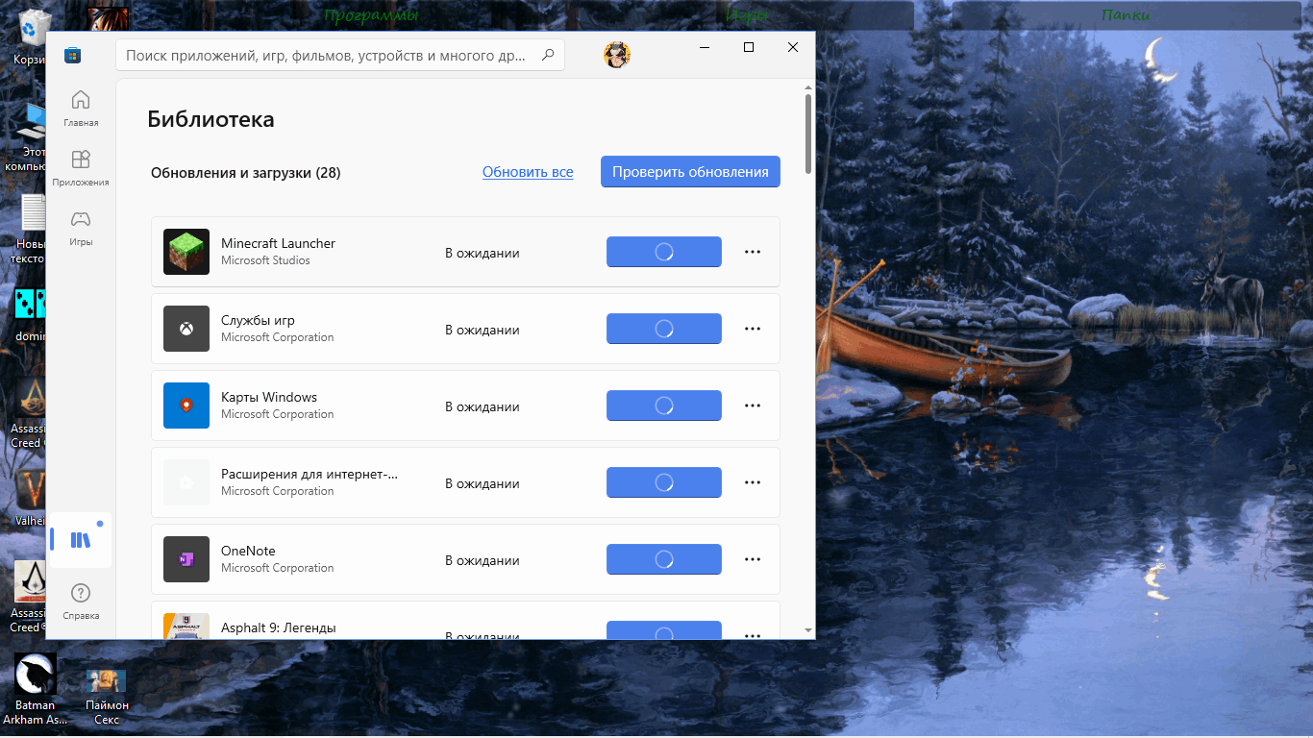Screen dimensions: 1313x738
Task: Select the Карты Windows title text
Action: [269, 397]
